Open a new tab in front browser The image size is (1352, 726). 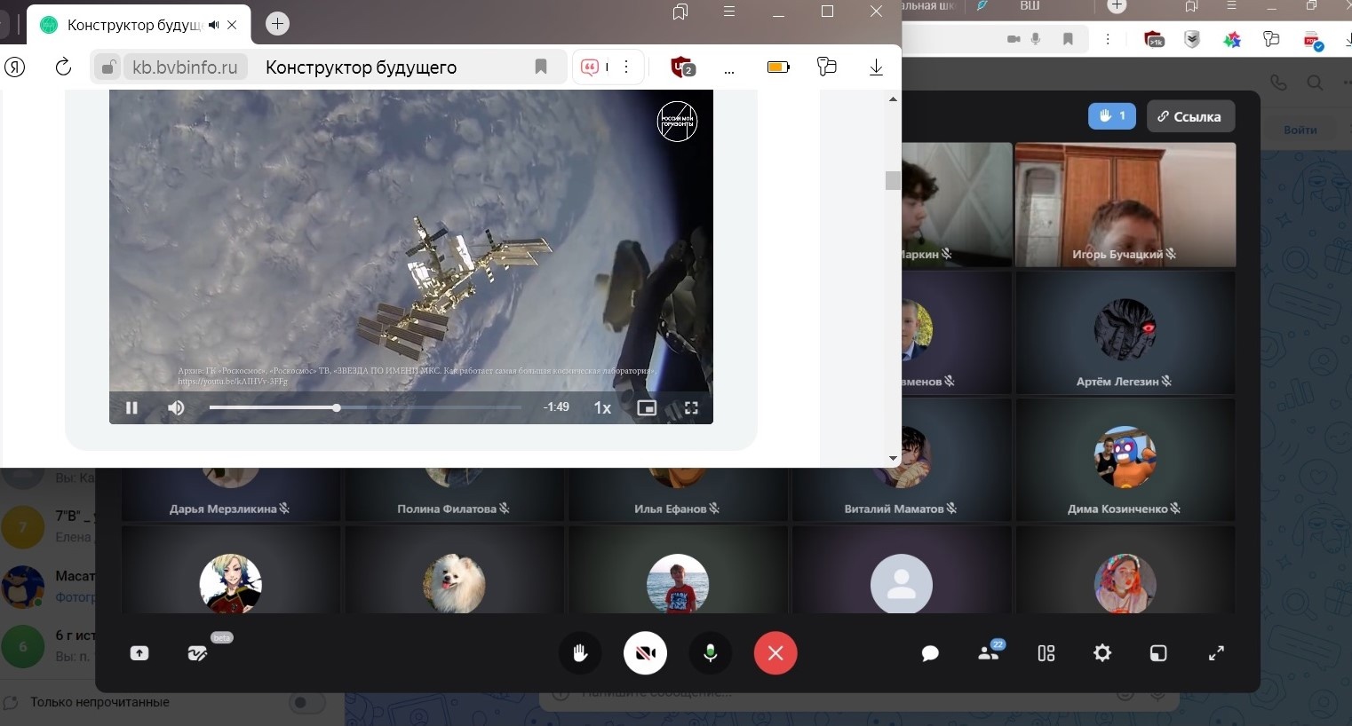[277, 24]
